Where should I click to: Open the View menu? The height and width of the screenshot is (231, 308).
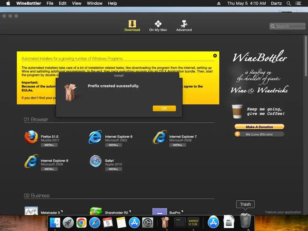[x=77, y=3]
